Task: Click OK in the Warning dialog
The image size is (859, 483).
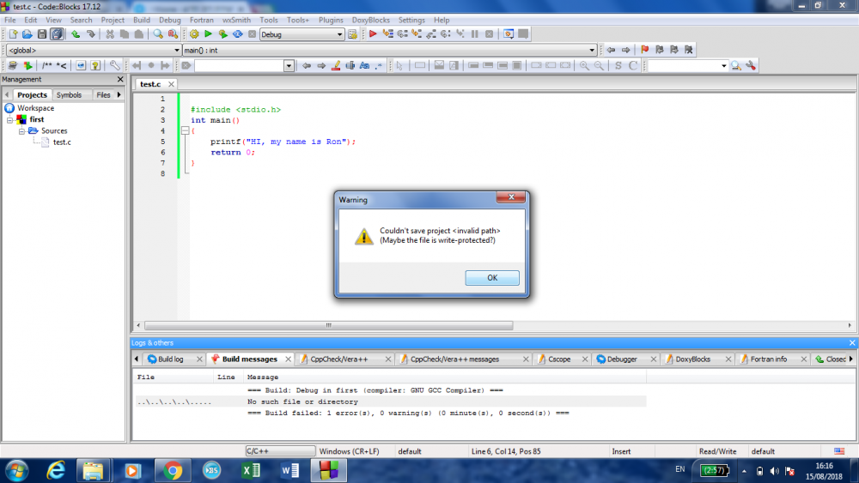Action: 492,278
